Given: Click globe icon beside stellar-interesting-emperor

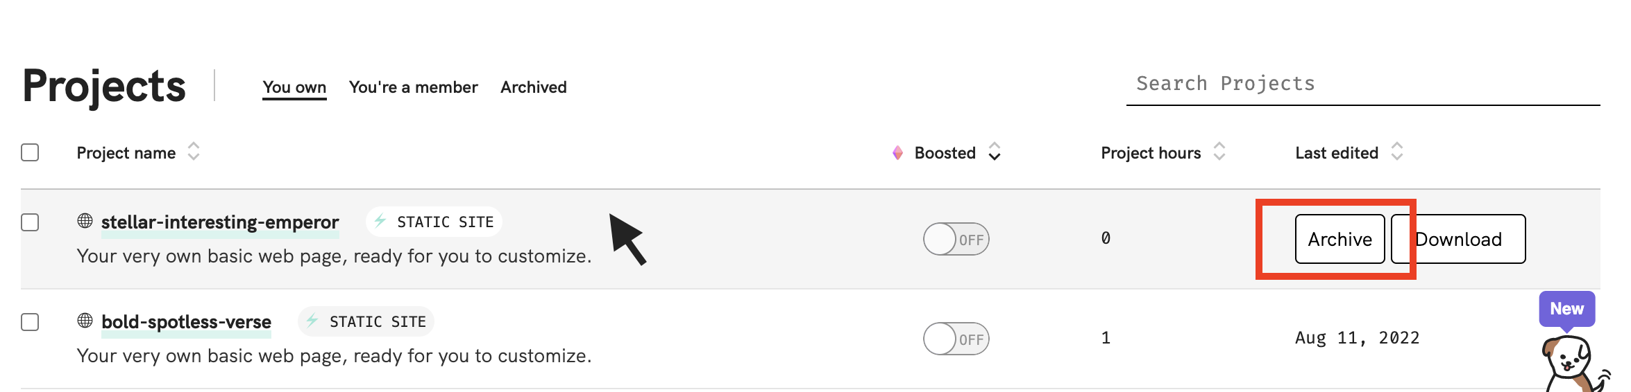Looking at the screenshot, I should (x=85, y=221).
